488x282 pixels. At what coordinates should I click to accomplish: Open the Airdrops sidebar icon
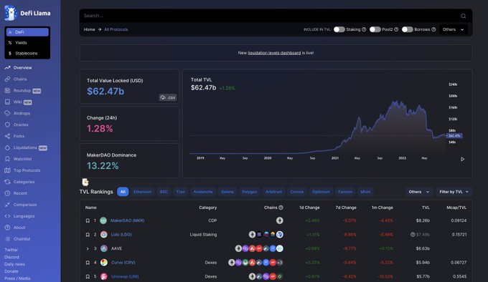point(7,113)
